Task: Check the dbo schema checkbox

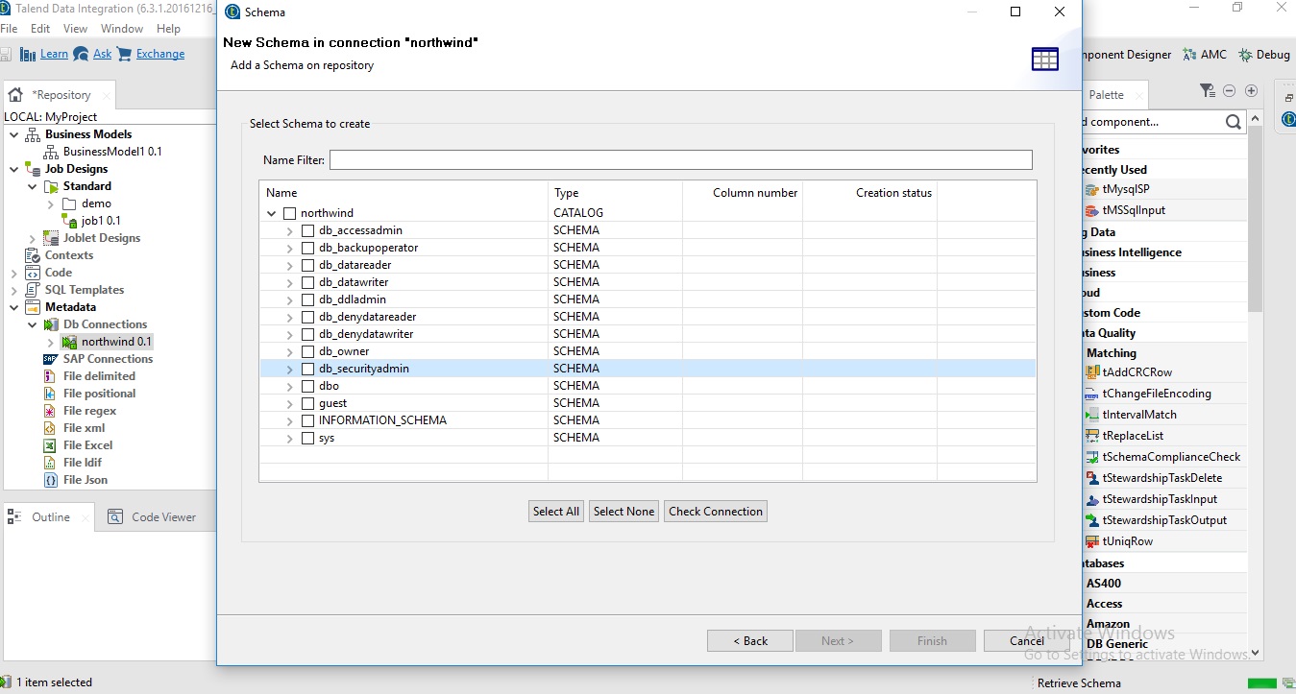Action: pyautogui.click(x=307, y=386)
